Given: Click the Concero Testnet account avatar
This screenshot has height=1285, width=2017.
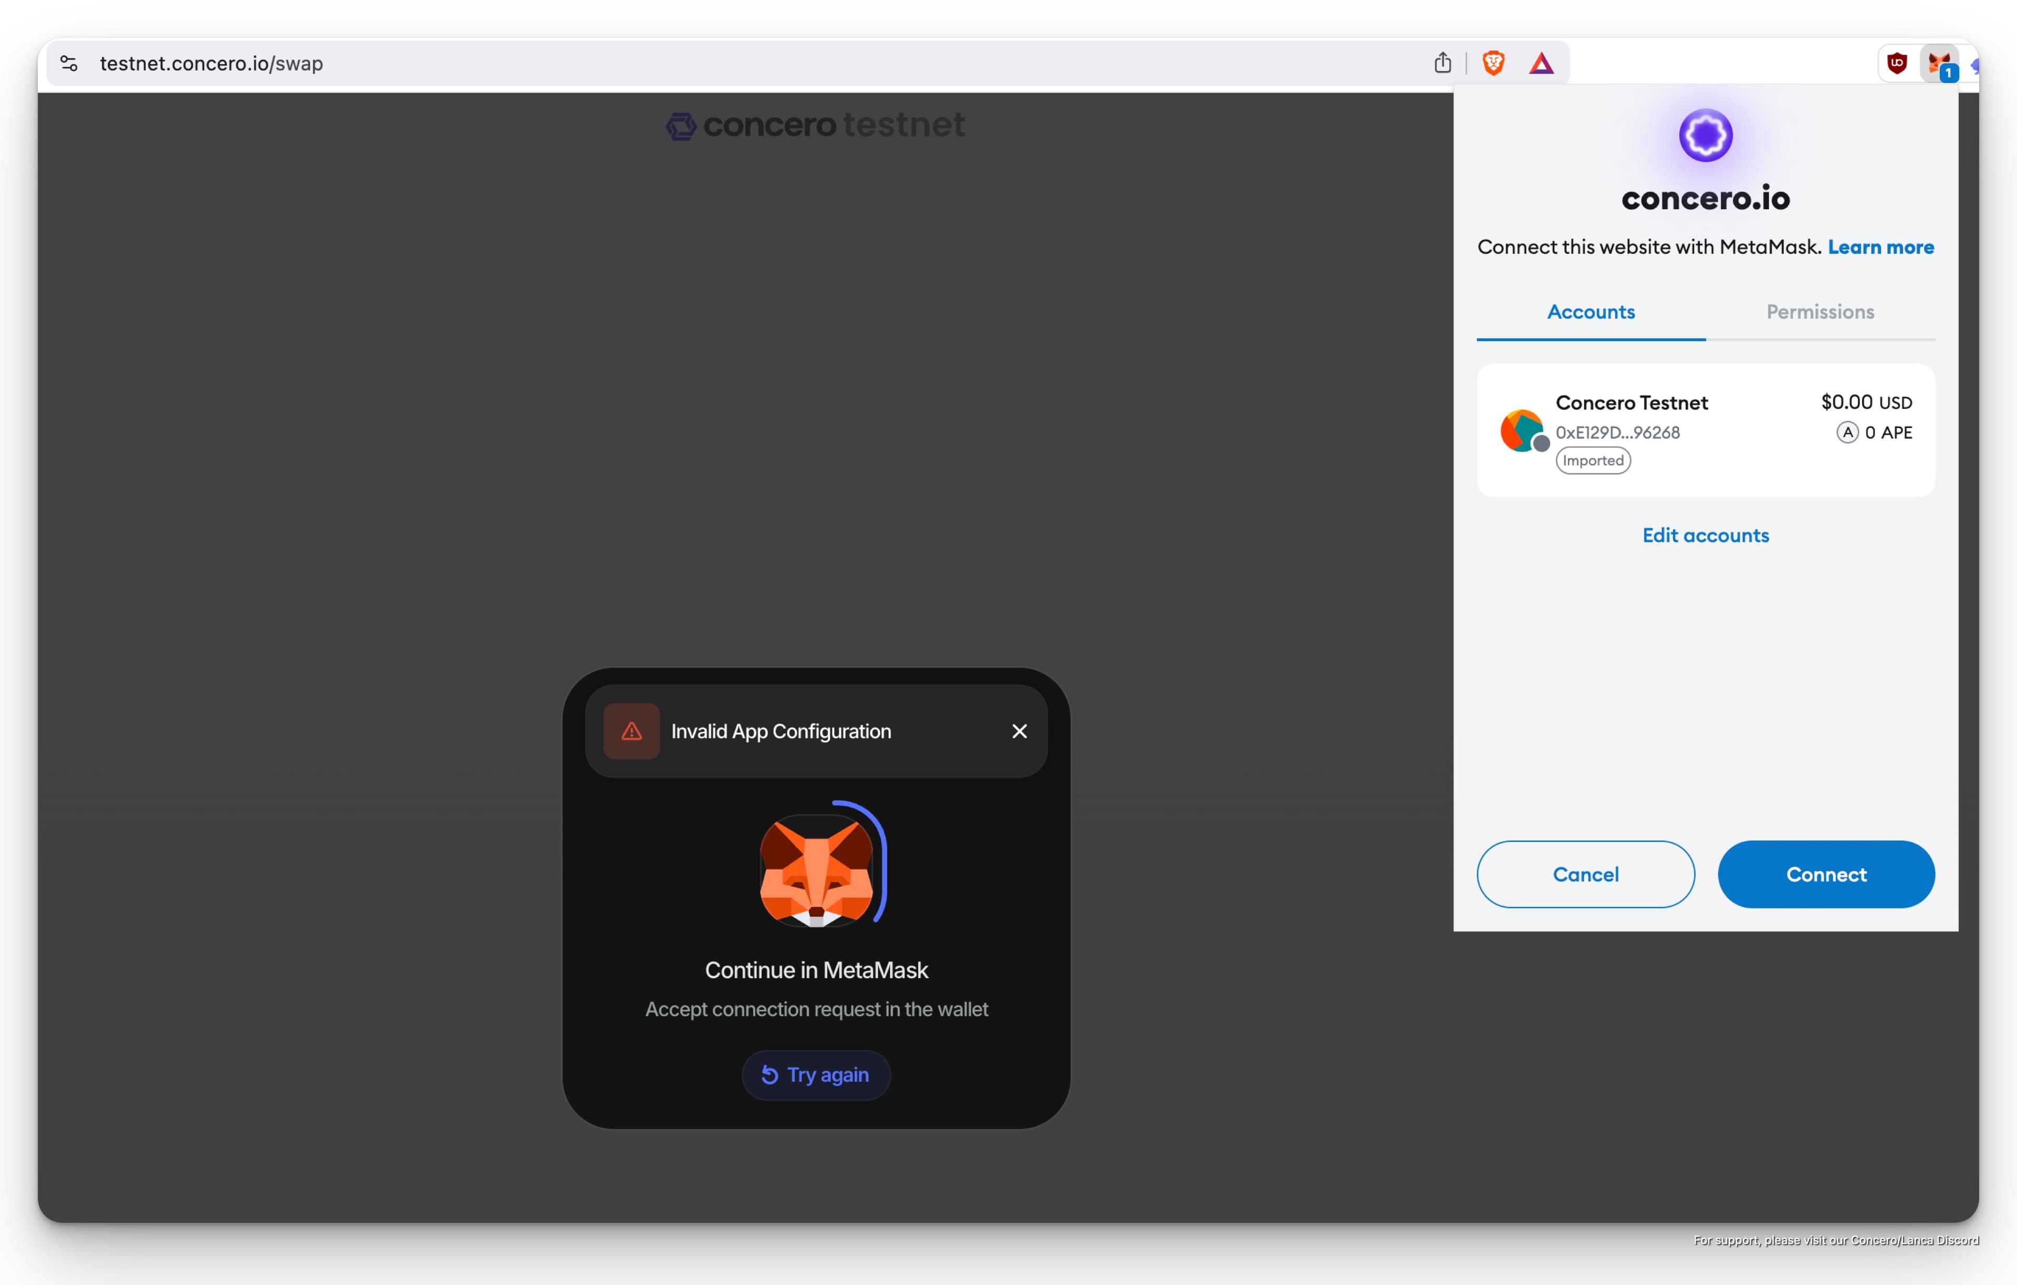Looking at the screenshot, I should (1521, 431).
